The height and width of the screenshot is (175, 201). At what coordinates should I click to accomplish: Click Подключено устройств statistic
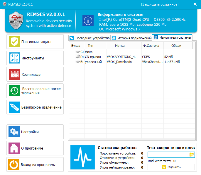coord(118,153)
